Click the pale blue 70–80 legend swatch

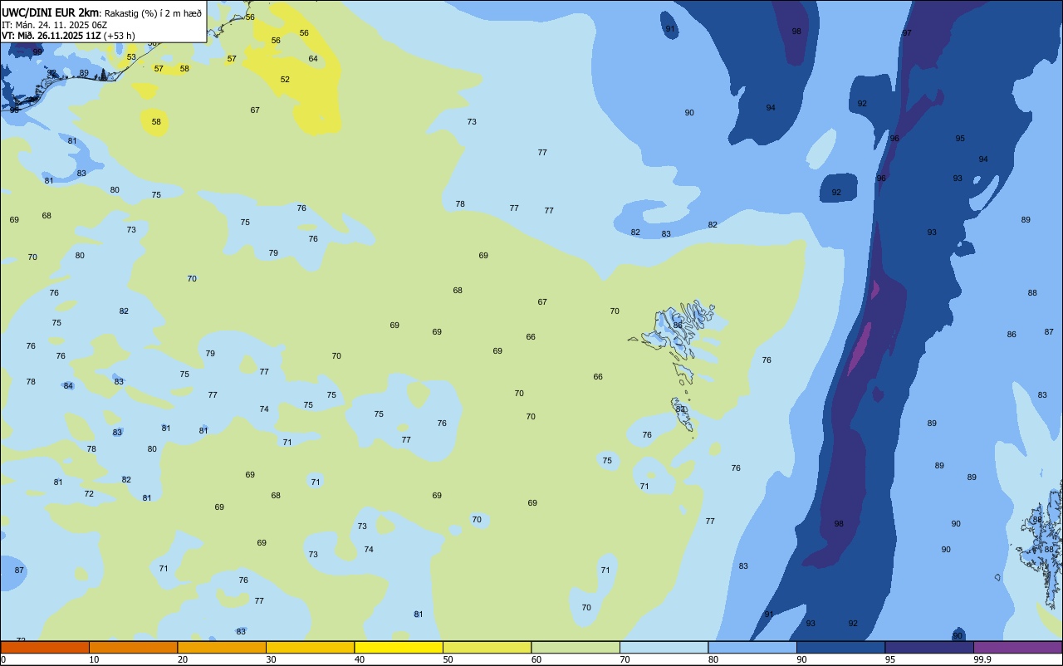point(664,647)
